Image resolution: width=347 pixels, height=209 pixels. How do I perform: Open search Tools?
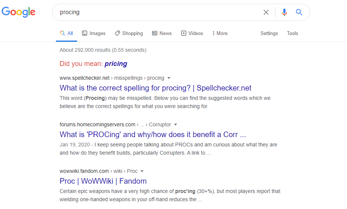[293, 34]
